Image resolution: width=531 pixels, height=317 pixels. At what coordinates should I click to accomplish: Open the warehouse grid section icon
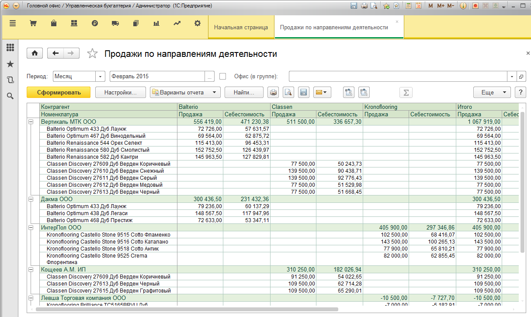pyautogui.click(x=74, y=24)
